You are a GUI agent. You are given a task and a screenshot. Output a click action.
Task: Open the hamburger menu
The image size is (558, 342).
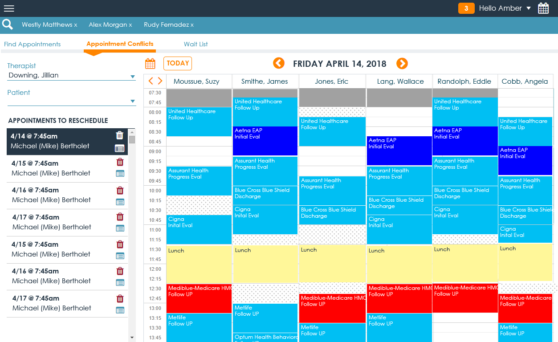click(x=9, y=8)
